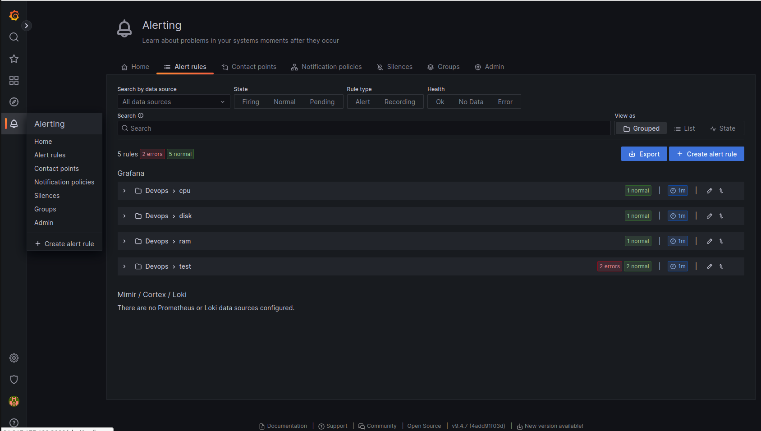This screenshot has width=761, height=431.
Task: Filter rules by Firing state
Action: (250, 102)
